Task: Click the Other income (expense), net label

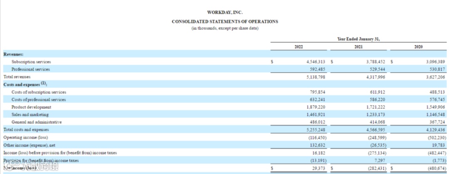Action: (29, 145)
